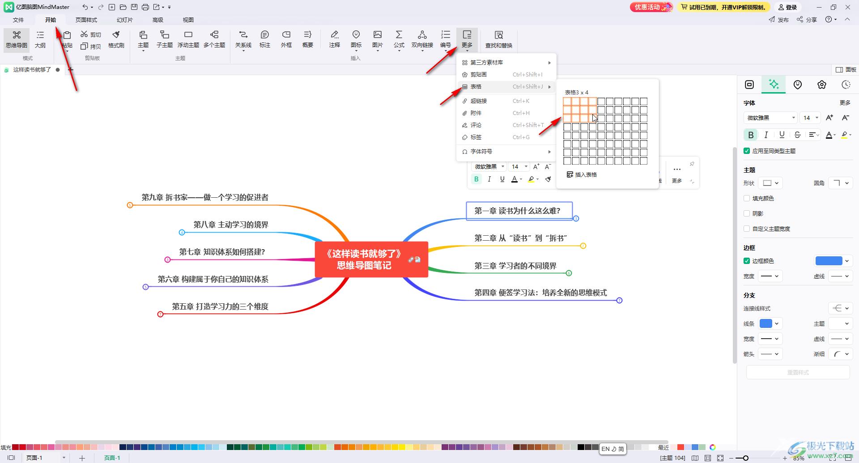Open the border width (宽度) dropdown
The image size is (859, 463).
[x=770, y=276]
